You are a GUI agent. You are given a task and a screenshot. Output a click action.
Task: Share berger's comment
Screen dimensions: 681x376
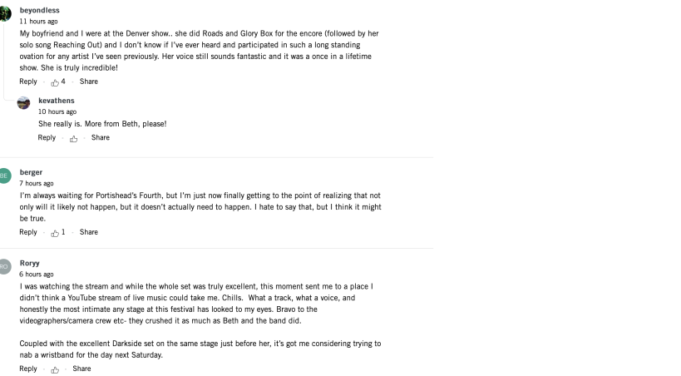pyautogui.click(x=89, y=232)
